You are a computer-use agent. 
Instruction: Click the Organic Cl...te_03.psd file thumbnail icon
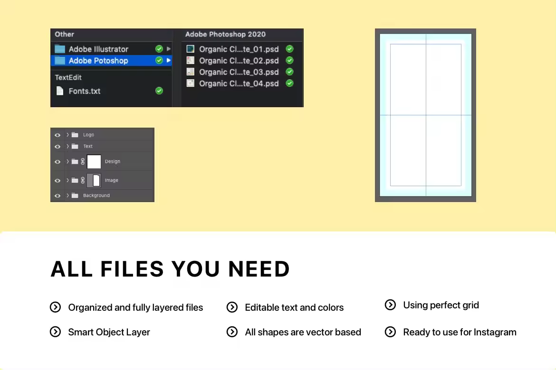pyautogui.click(x=191, y=72)
